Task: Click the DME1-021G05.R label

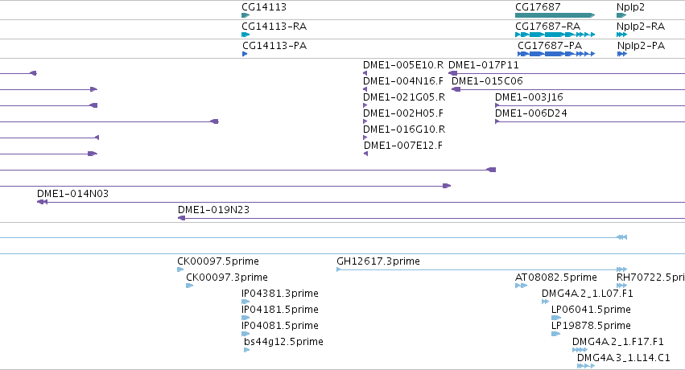Action: (404, 97)
